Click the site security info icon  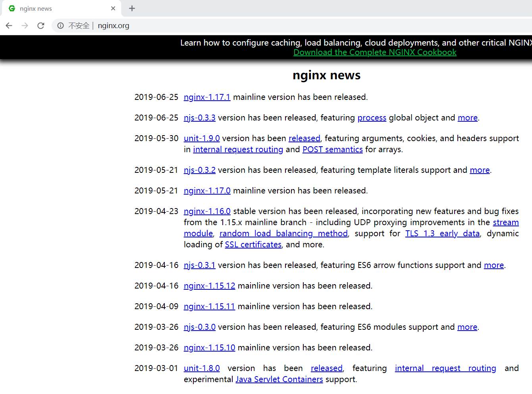pyautogui.click(x=60, y=26)
